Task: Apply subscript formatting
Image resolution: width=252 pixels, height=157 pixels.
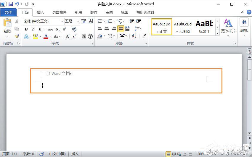Action: tap(58, 29)
